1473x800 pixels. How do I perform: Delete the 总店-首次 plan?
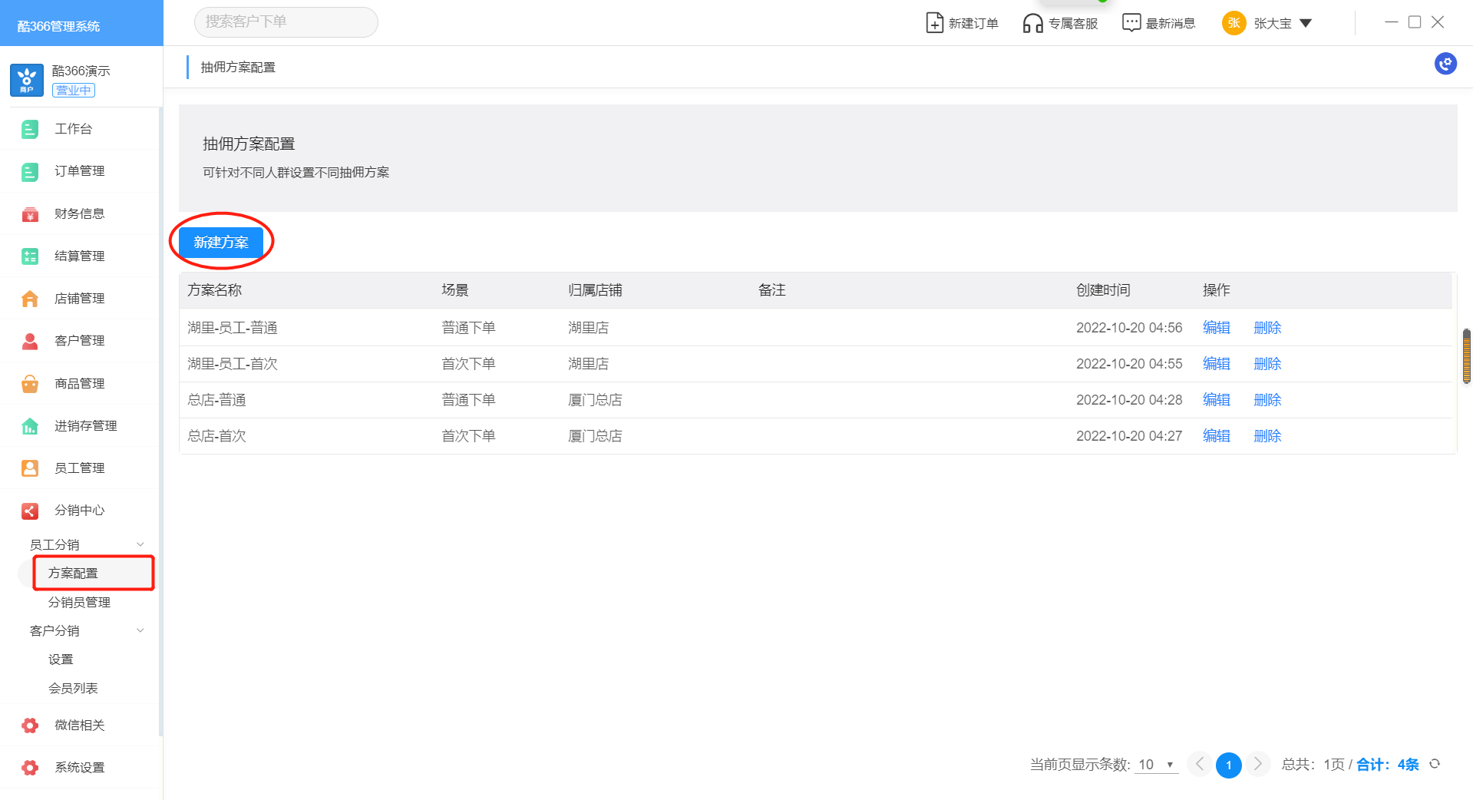[1267, 436]
